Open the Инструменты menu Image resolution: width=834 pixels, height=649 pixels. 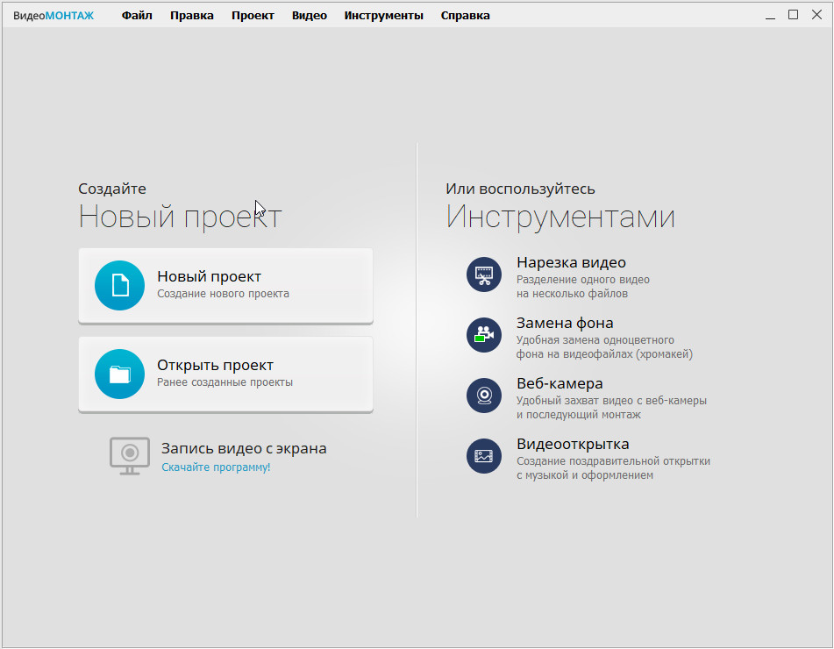(x=383, y=16)
